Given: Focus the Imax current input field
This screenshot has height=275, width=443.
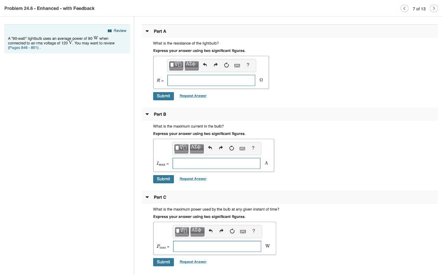Looking at the screenshot, I should pyautogui.click(x=216, y=163).
